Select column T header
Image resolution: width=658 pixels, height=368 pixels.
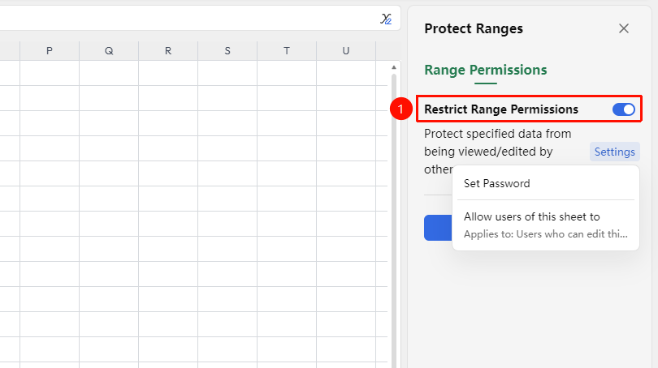click(287, 51)
